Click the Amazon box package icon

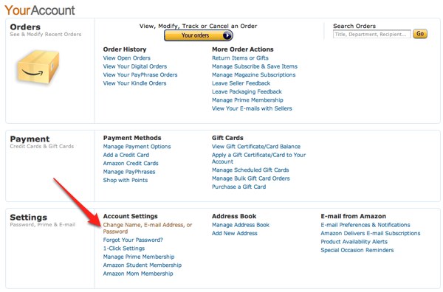38,67
